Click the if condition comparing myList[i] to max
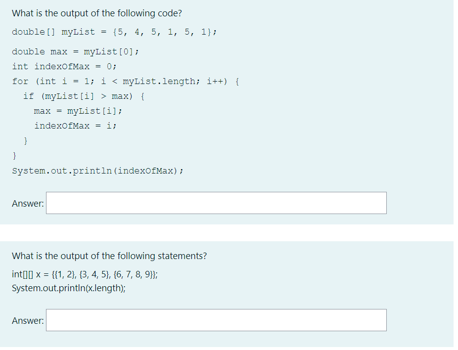 coord(83,96)
